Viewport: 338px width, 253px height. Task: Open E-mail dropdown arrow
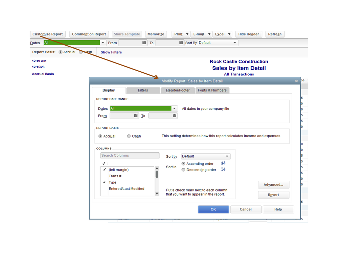[209, 34]
